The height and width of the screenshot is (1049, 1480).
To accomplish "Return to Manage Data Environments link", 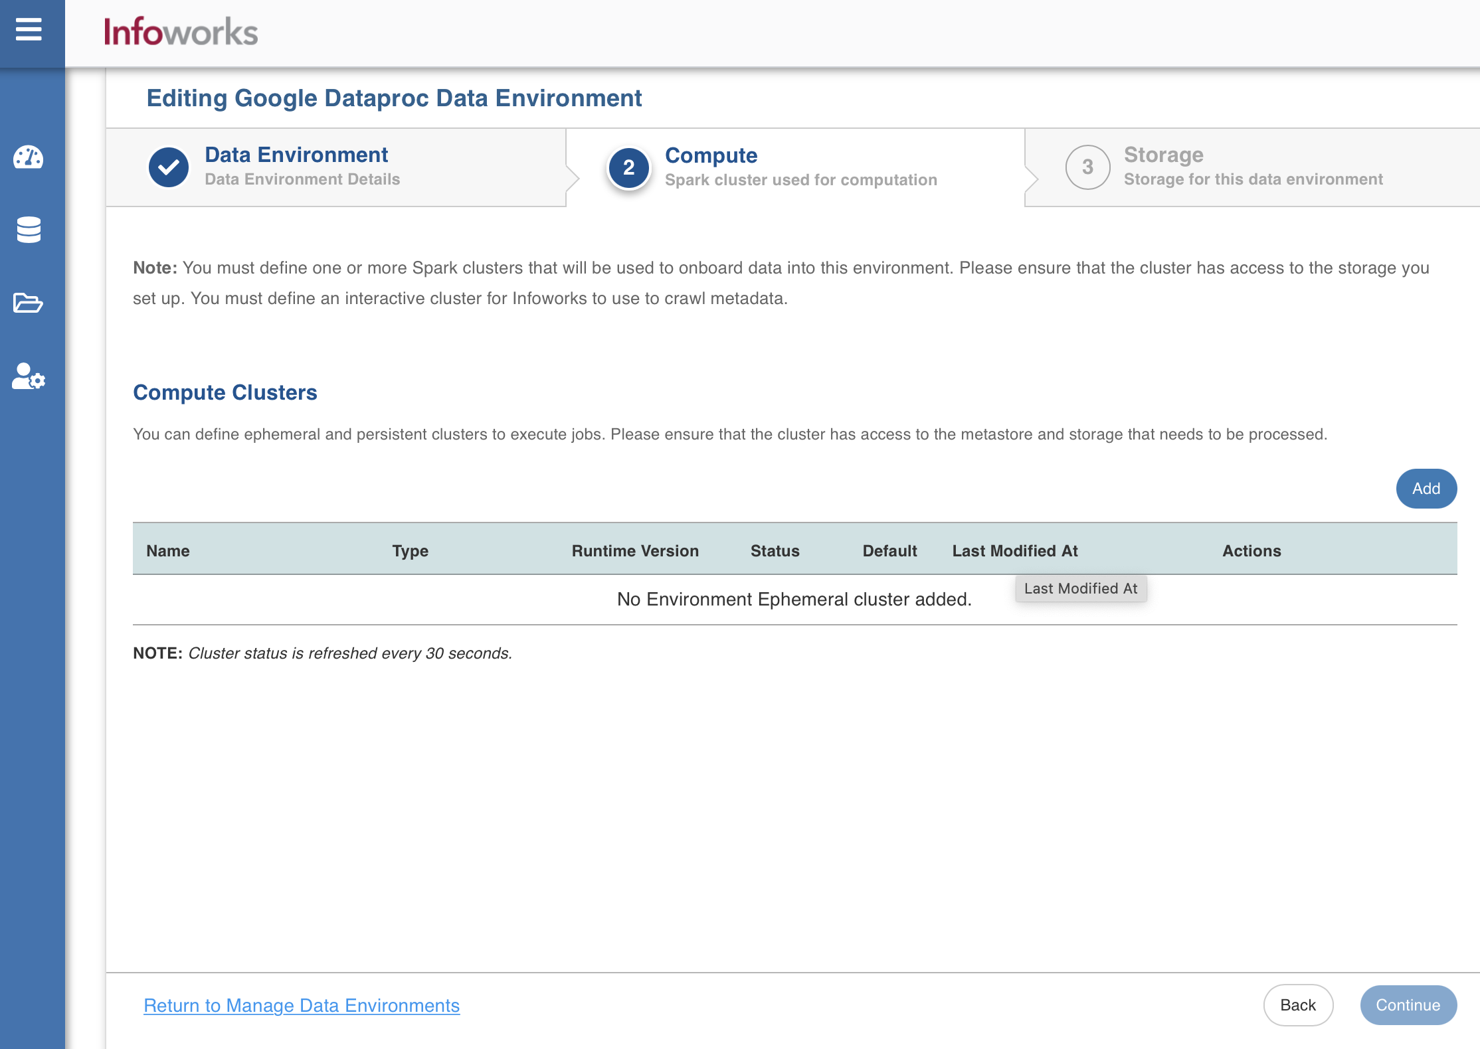I will pyautogui.click(x=302, y=1005).
